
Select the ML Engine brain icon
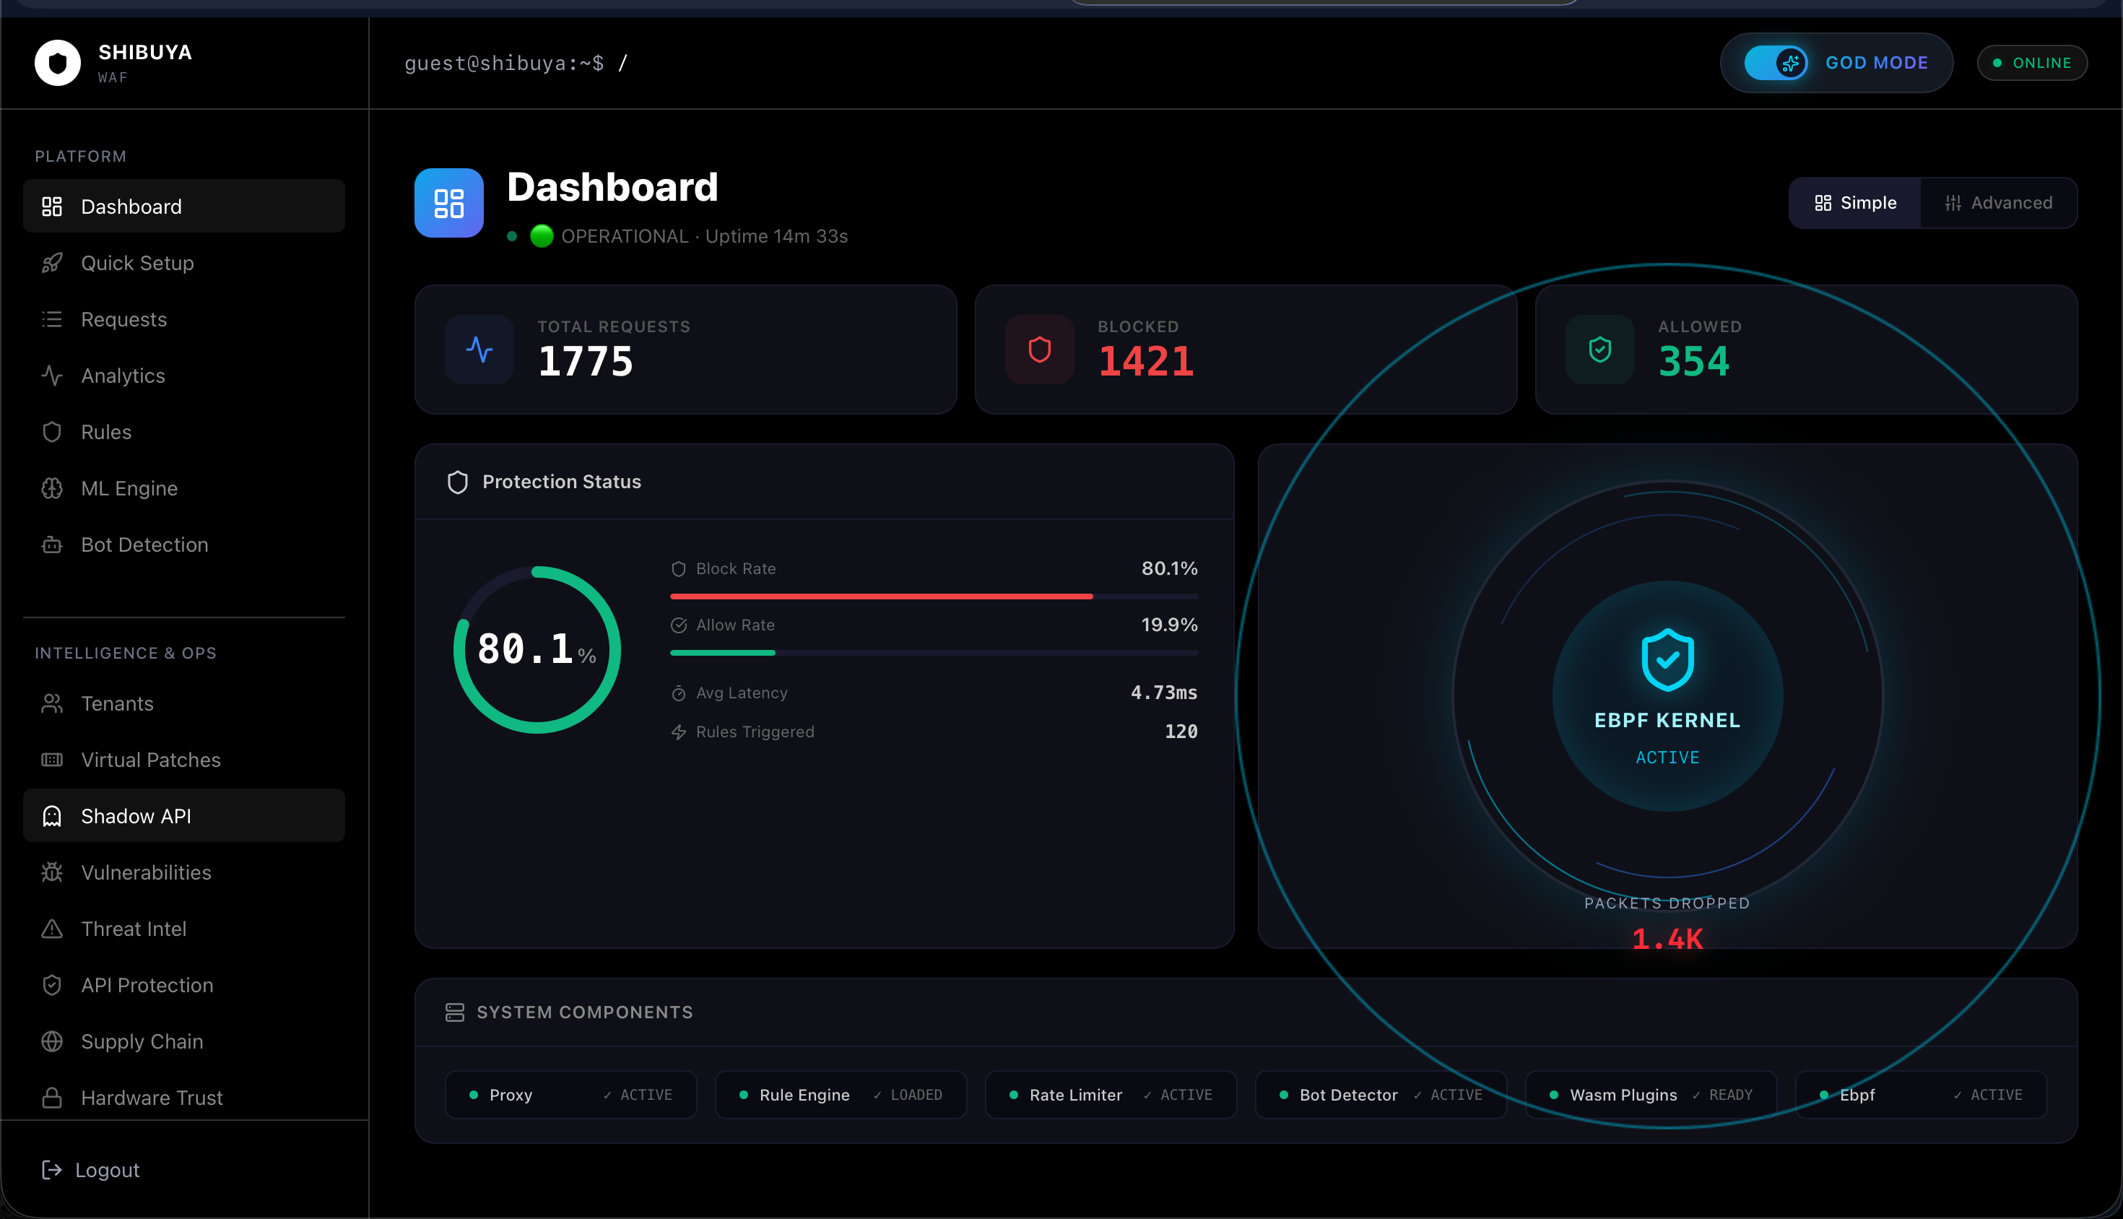coord(52,488)
